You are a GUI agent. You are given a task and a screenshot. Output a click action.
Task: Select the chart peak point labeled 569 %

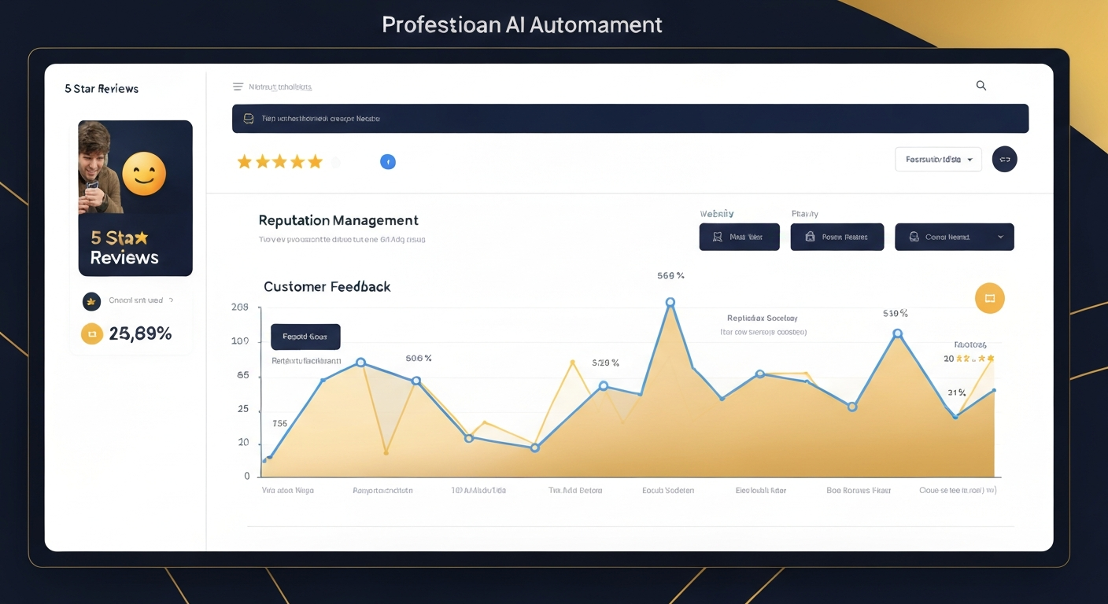tap(670, 302)
